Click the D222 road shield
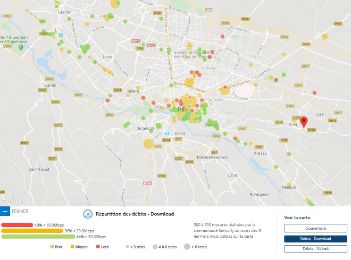351x260 pixels. click(x=245, y=19)
